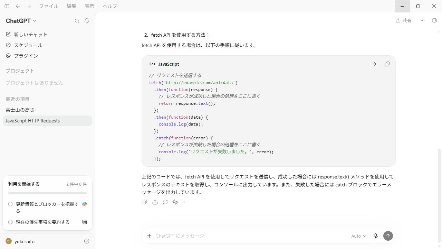
Task: Open the ヘルプ menu
Action: [110, 6]
